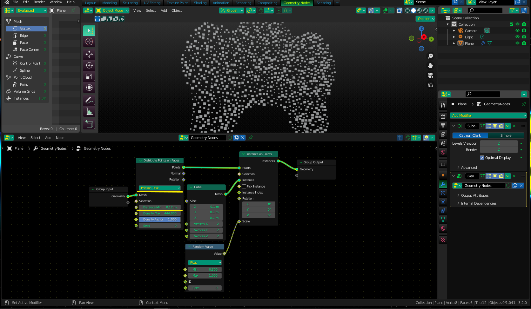Open the World properties tab
Viewport: 531px width, 309px height.
pyautogui.click(x=443, y=152)
